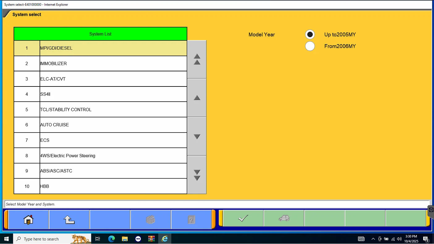
Task: Select the ECS system row
Action: click(100, 140)
